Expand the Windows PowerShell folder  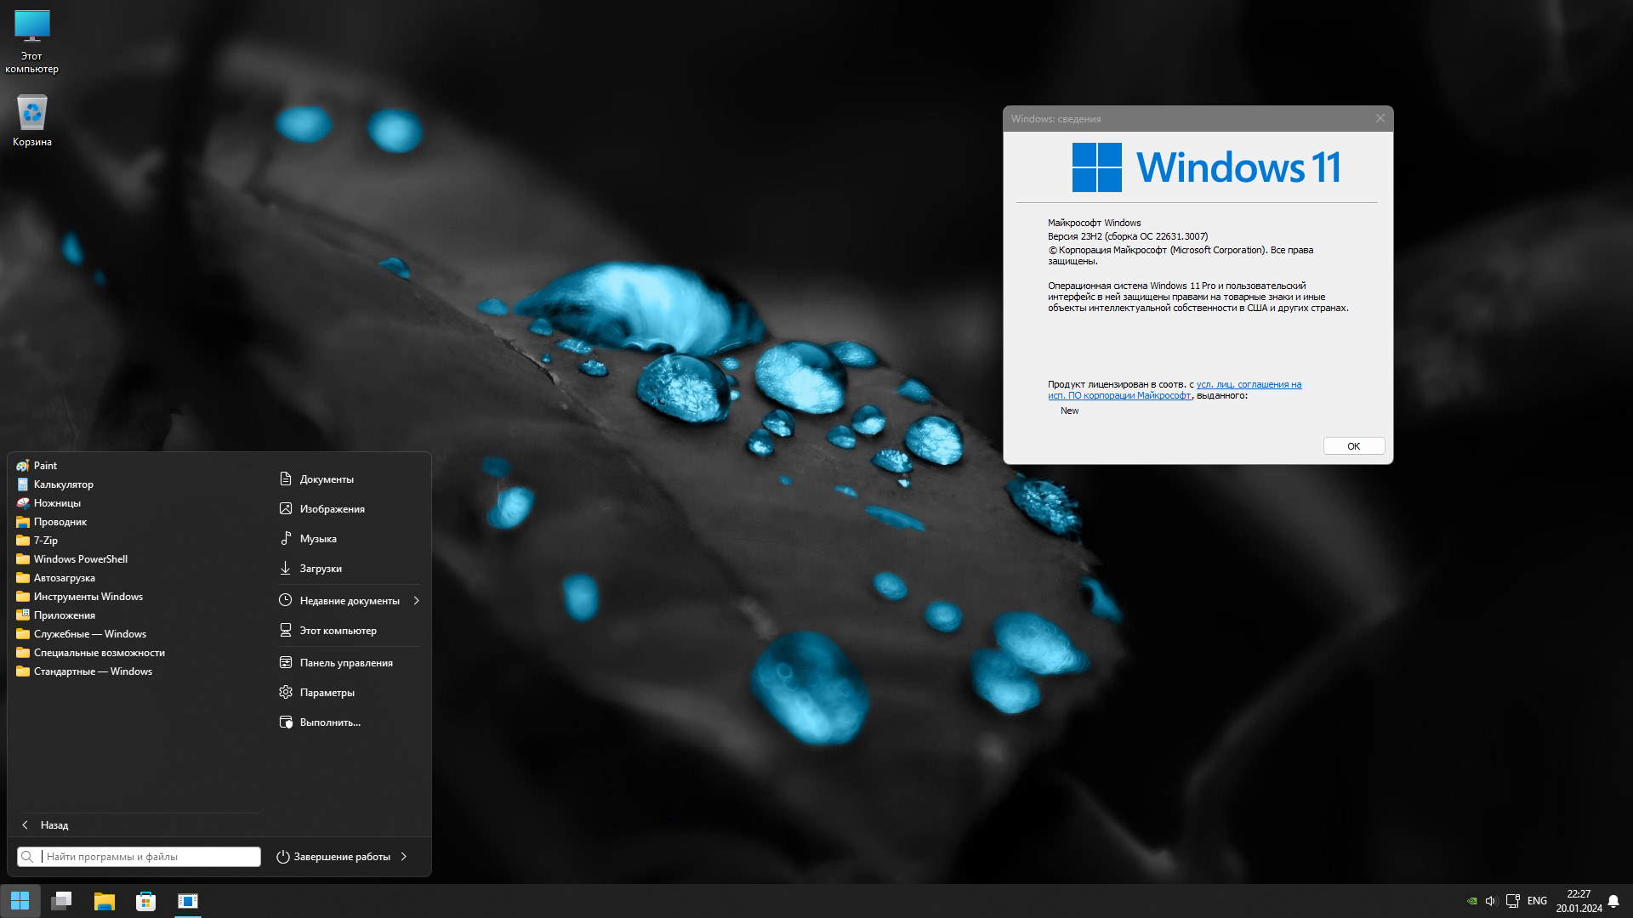[80, 559]
